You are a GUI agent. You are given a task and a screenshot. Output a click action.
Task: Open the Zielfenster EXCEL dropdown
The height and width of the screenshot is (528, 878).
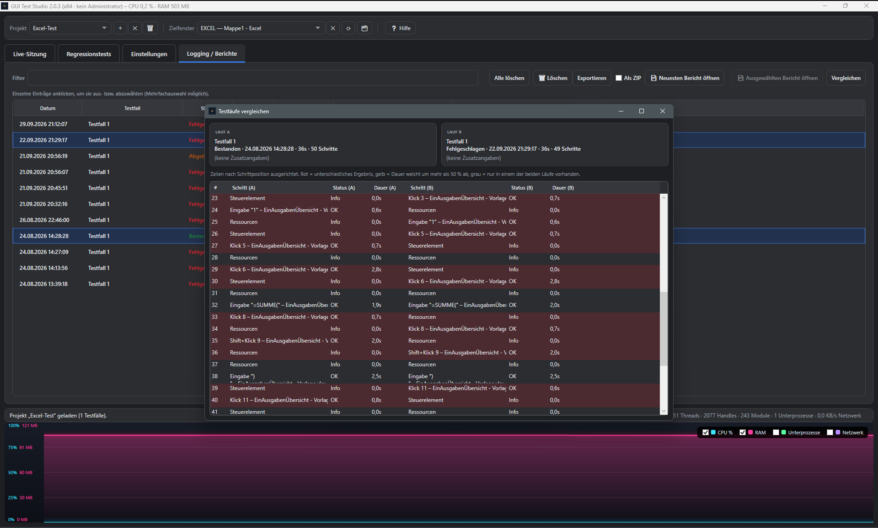pos(261,28)
